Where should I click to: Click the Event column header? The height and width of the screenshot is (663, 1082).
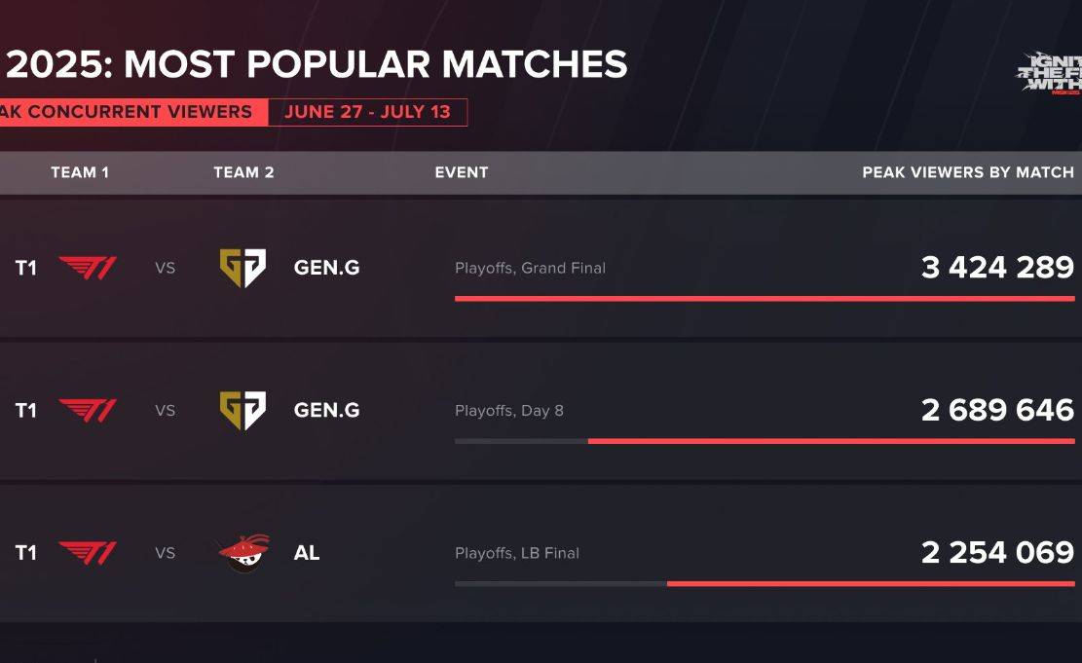(x=462, y=172)
